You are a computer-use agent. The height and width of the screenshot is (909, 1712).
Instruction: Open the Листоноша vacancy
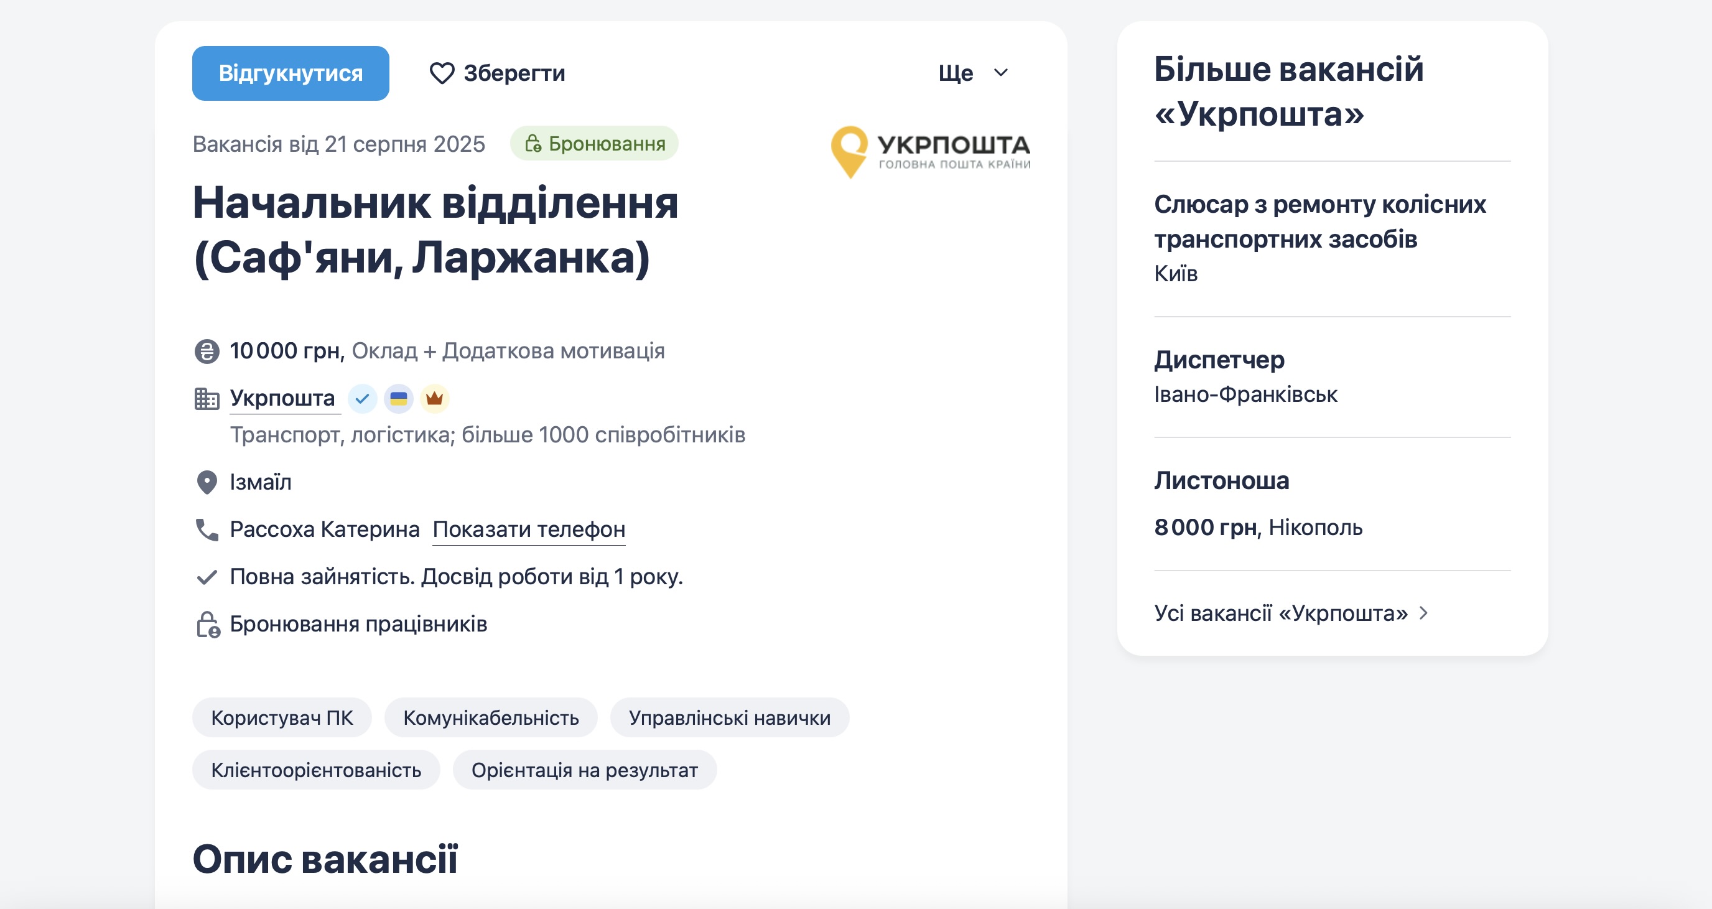point(1222,480)
